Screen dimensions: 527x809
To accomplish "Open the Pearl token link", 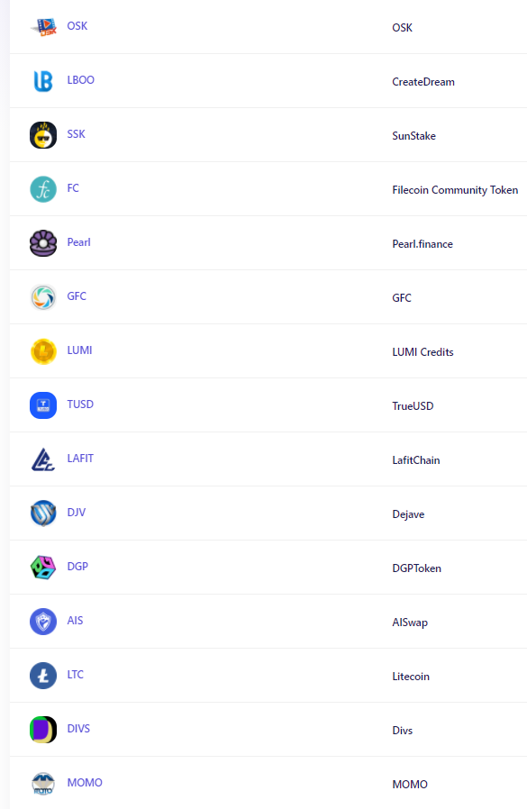I will (78, 242).
